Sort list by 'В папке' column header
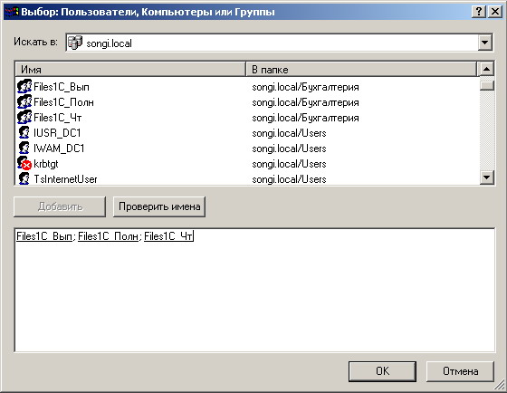507x393 pixels. tap(361, 69)
